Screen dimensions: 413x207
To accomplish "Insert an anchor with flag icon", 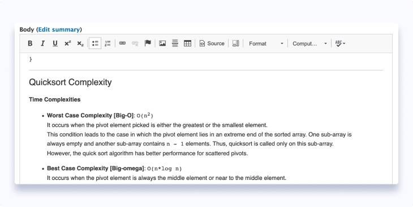I will [x=148, y=43].
